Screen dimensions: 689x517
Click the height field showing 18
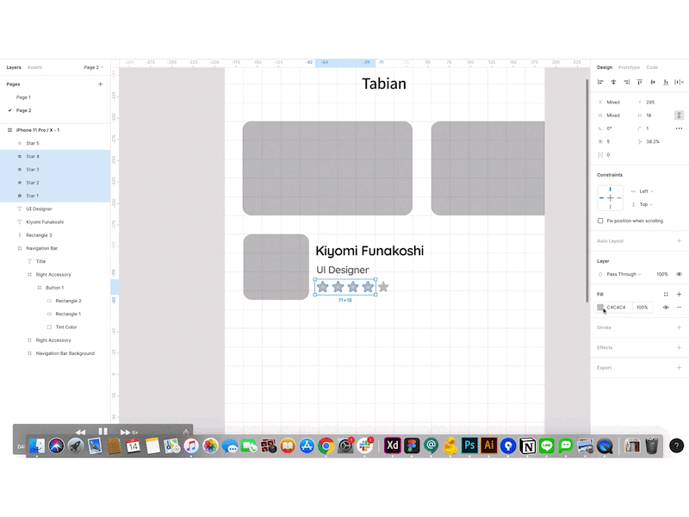[x=649, y=115]
